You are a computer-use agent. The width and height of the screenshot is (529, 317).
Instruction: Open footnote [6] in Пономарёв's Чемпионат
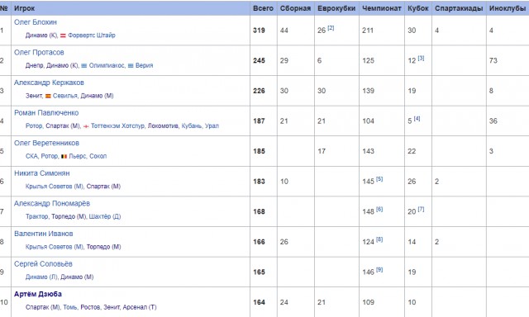click(379, 209)
